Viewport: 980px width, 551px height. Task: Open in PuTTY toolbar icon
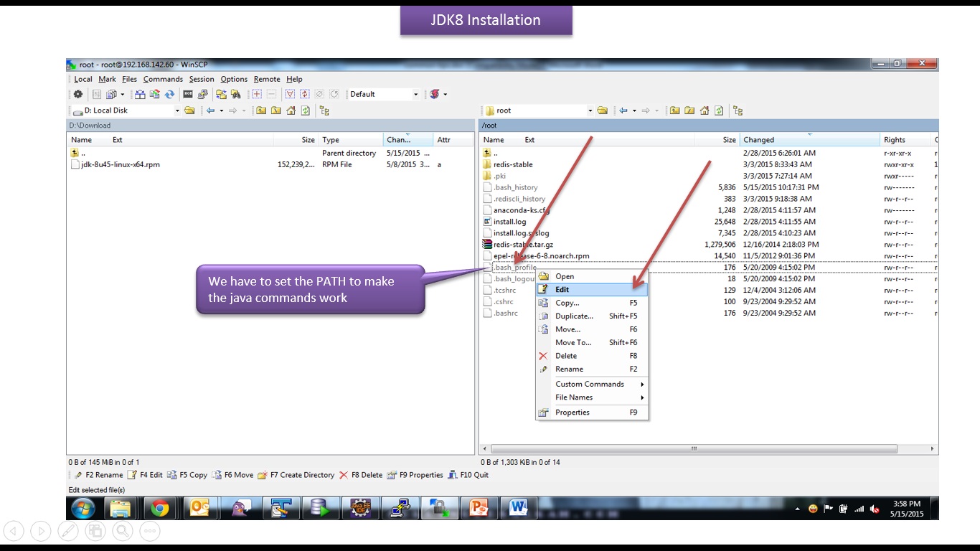(203, 94)
